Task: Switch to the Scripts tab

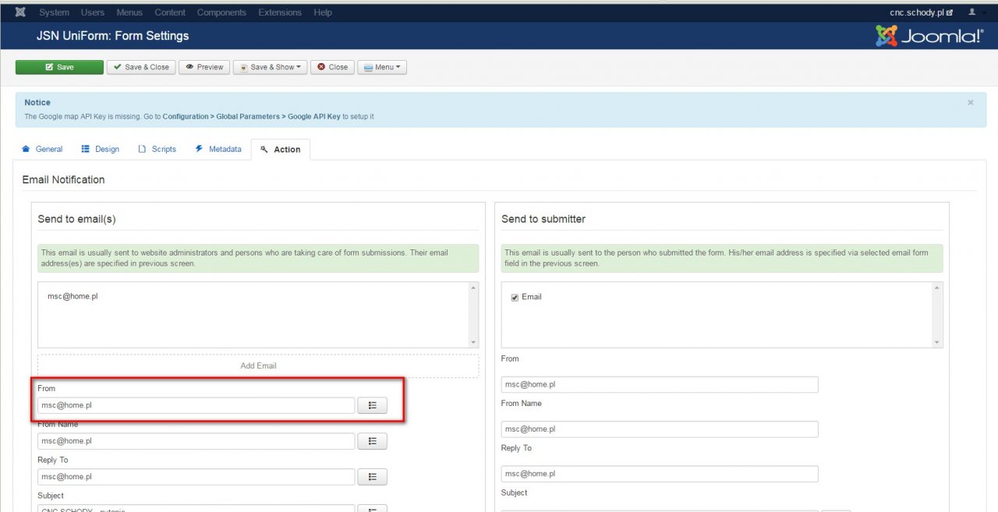Action: (x=157, y=149)
